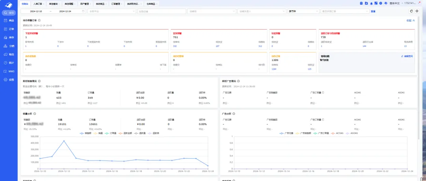Open the WMS sidebar section

[x=9, y=71]
